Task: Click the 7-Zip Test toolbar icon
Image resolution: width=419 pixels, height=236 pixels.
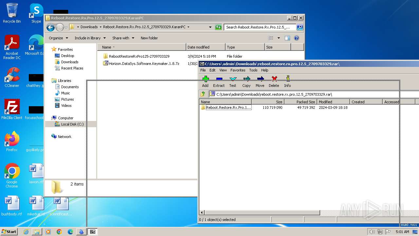Action: tap(233, 79)
